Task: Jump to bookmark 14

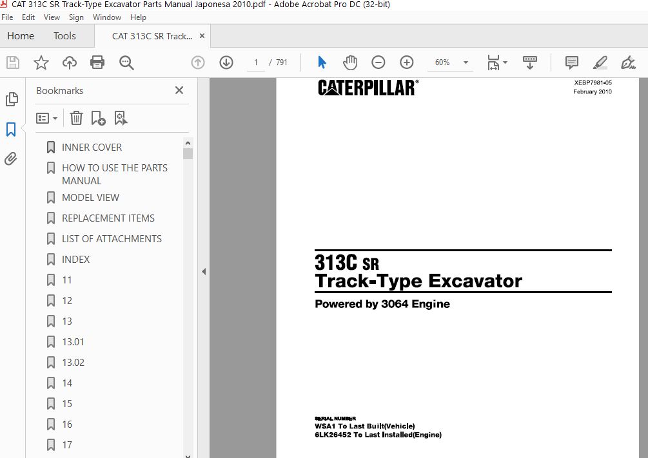Action: (x=66, y=383)
